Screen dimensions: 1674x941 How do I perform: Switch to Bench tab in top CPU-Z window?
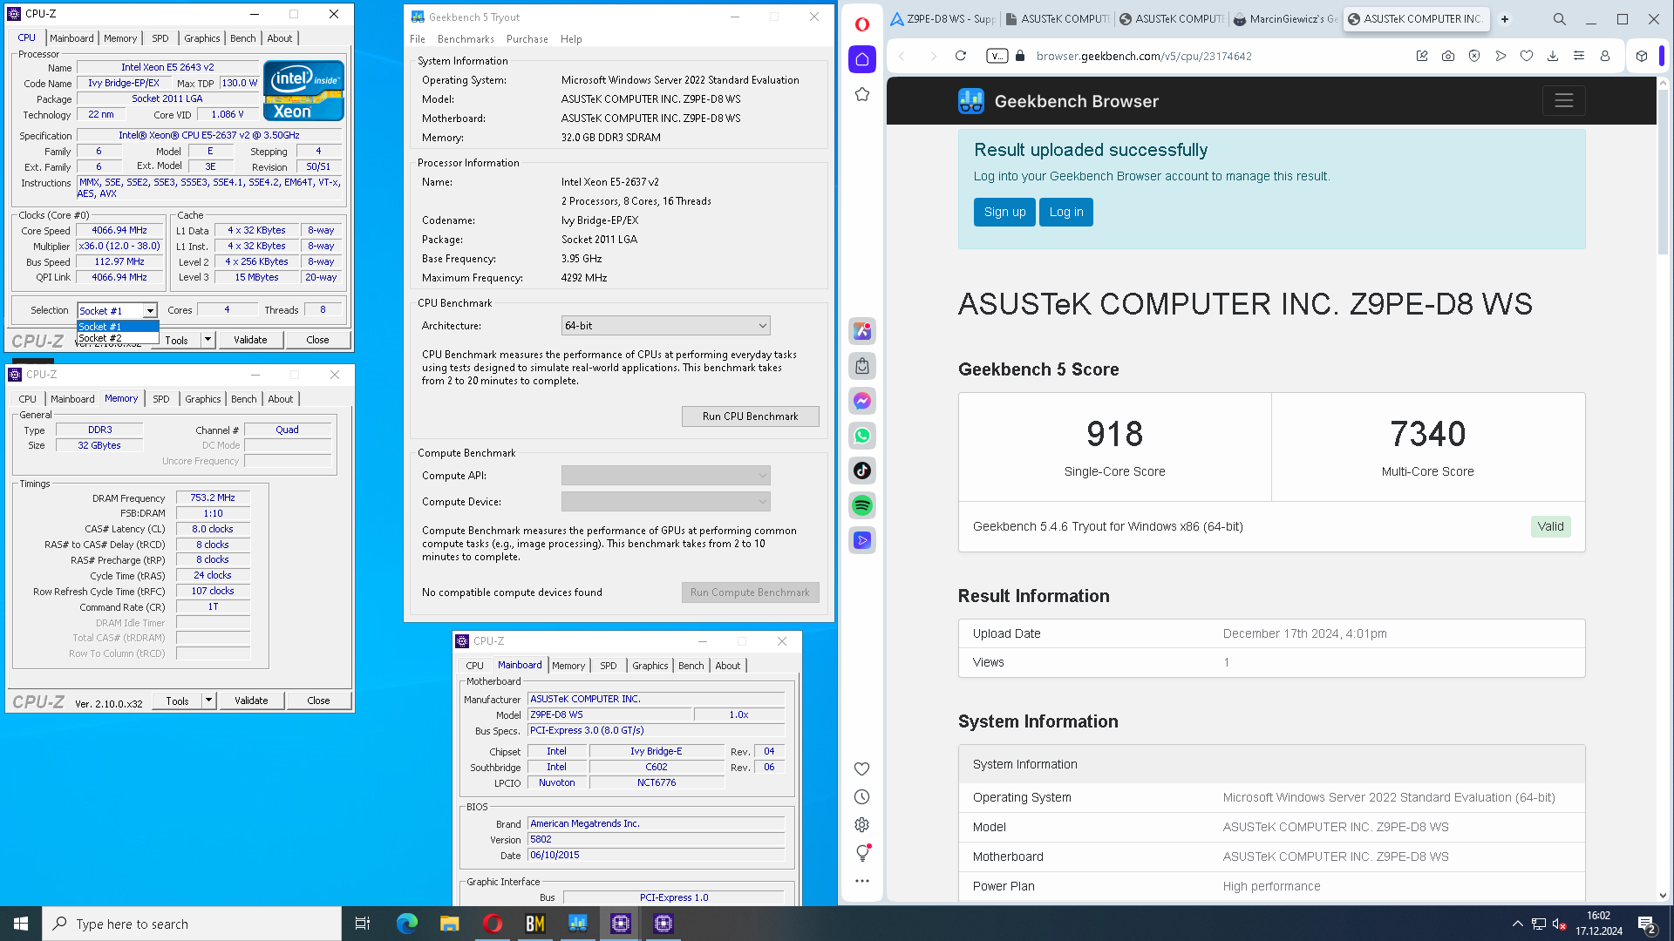(x=243, y=38)
